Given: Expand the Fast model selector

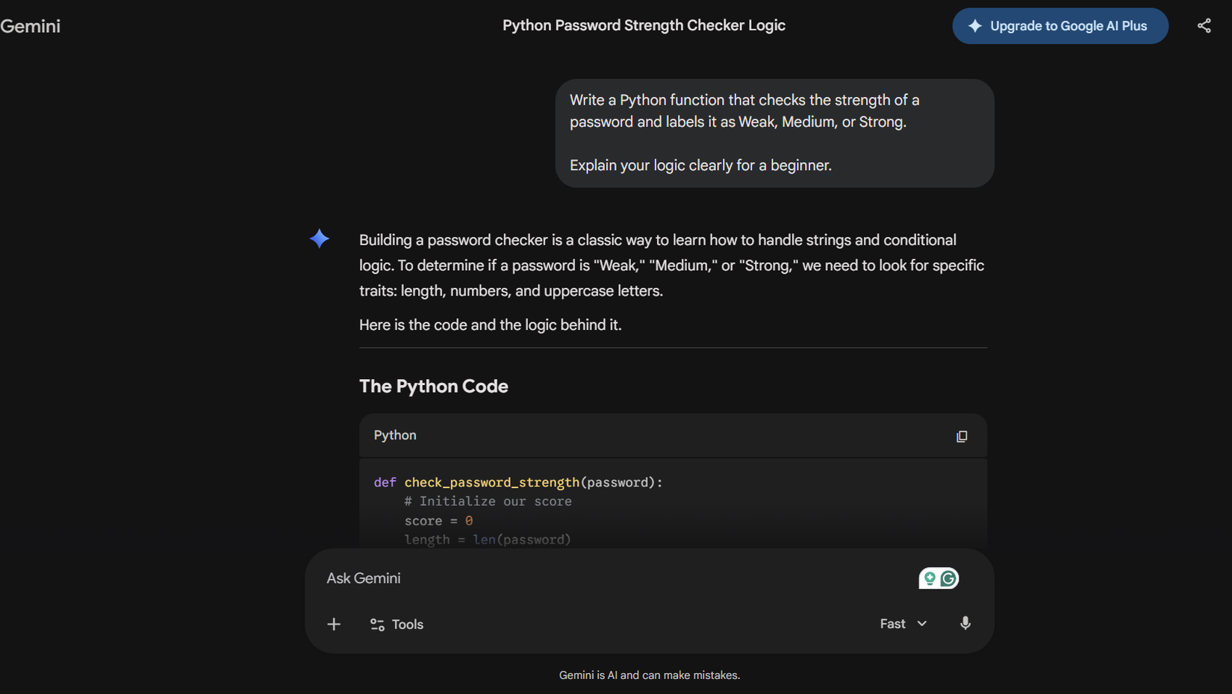Looking at the screenshot, I should (x=892, y=623).
